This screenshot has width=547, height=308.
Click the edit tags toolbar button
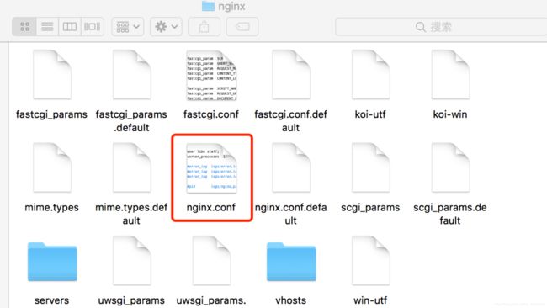coord(242,27)
